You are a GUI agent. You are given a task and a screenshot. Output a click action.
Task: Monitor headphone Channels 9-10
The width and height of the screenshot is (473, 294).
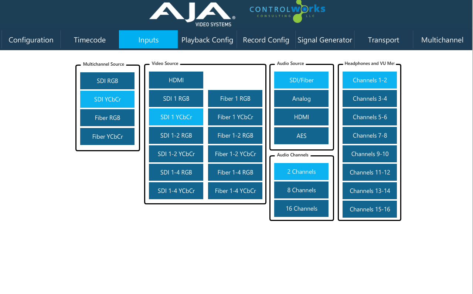[370, 154]
